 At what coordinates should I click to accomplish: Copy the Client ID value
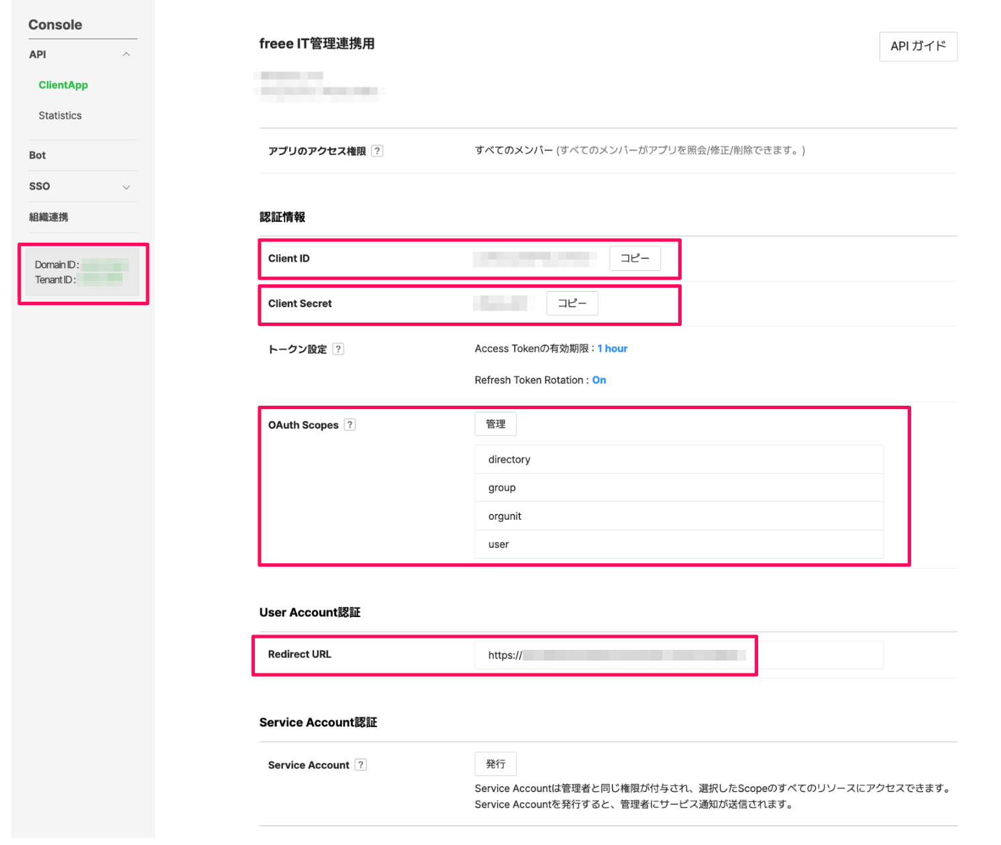[635, 258]
